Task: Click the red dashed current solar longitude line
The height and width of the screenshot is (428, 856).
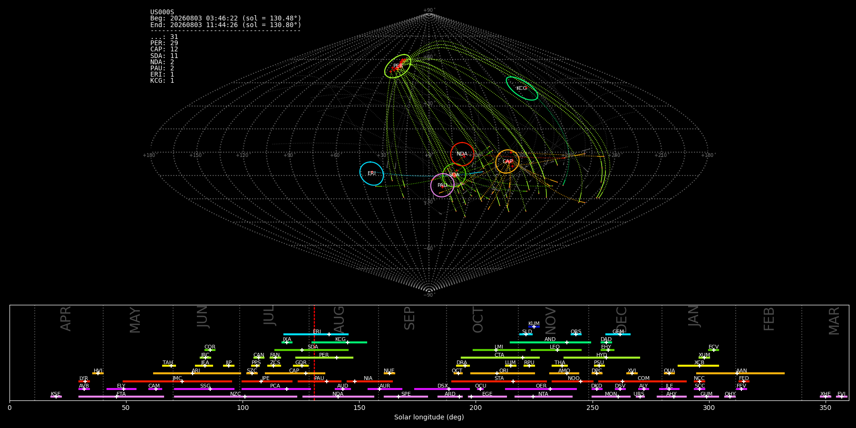Action: pyautogui.click(x=314, y=352)
